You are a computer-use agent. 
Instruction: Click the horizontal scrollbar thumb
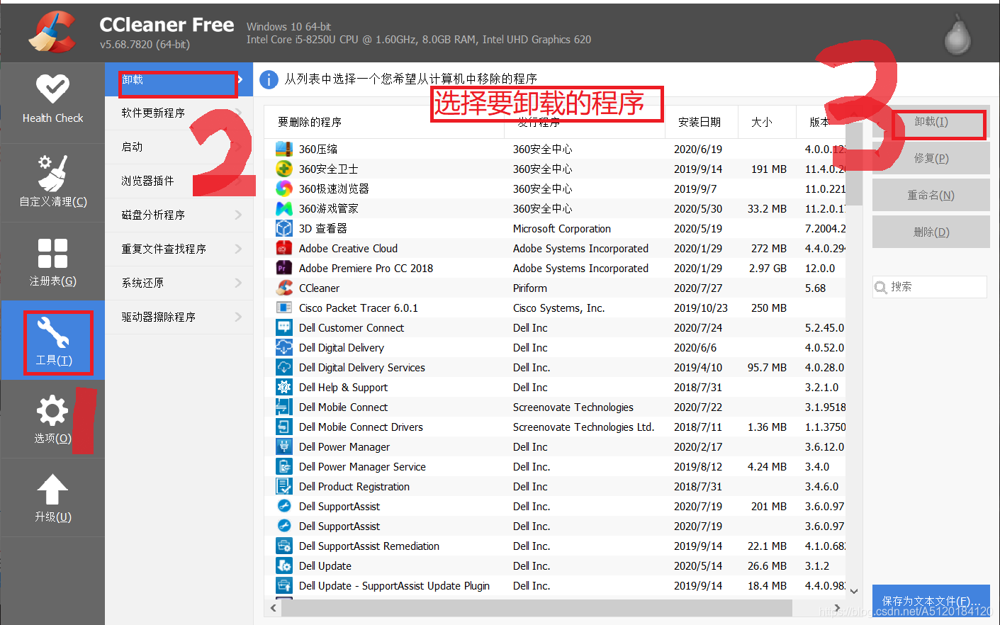coord(536,608)
